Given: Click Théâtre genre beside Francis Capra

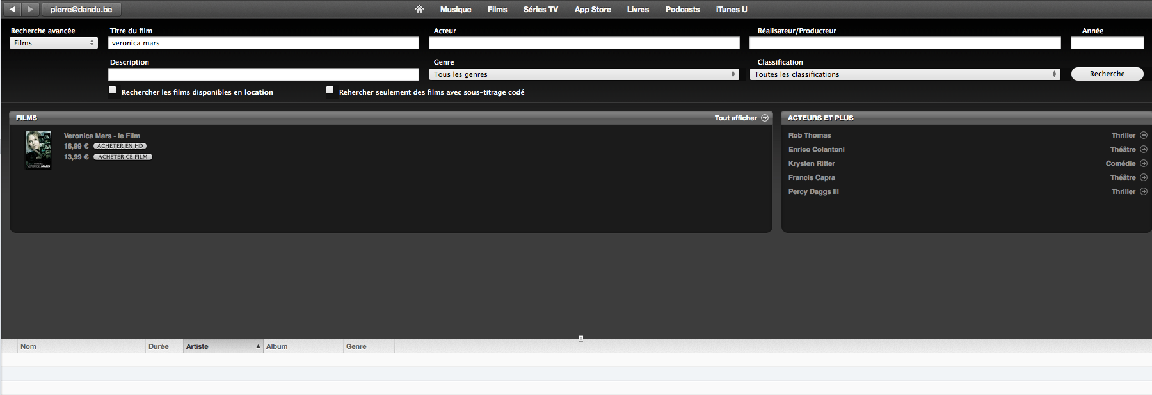Looking at the screenshot, I should 1123,177.
